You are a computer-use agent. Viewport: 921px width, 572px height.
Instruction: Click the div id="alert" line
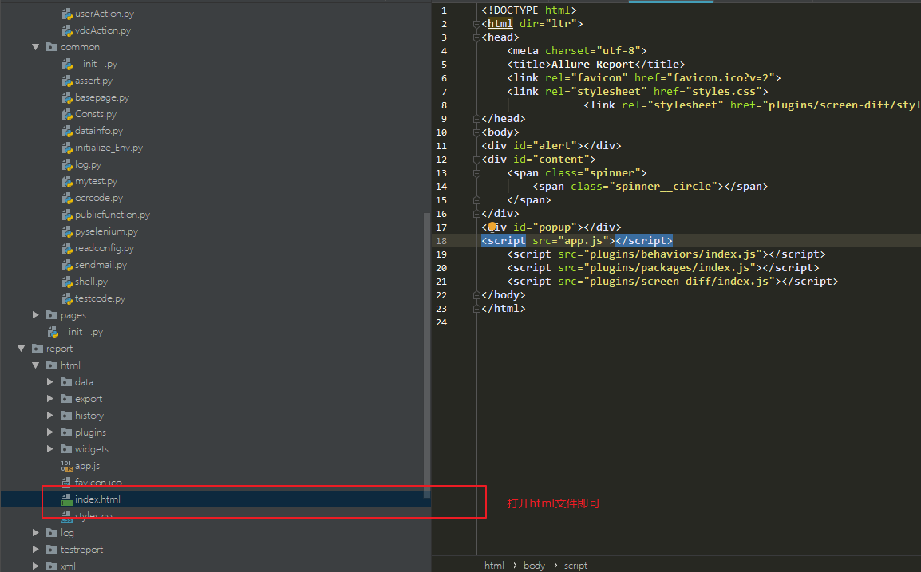pyautogui.click(x=551, y=146)
